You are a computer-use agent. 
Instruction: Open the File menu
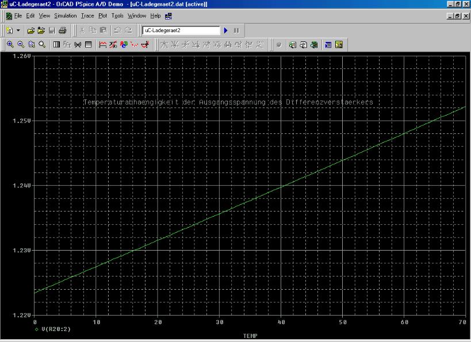18,16
